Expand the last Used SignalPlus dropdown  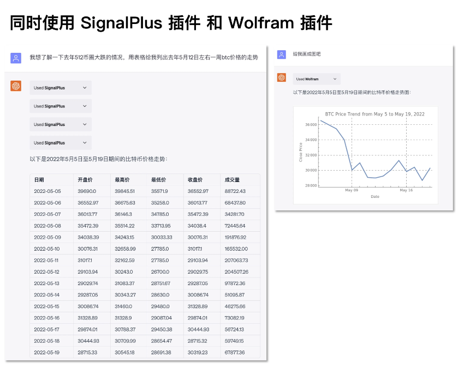tap(61, 143)
